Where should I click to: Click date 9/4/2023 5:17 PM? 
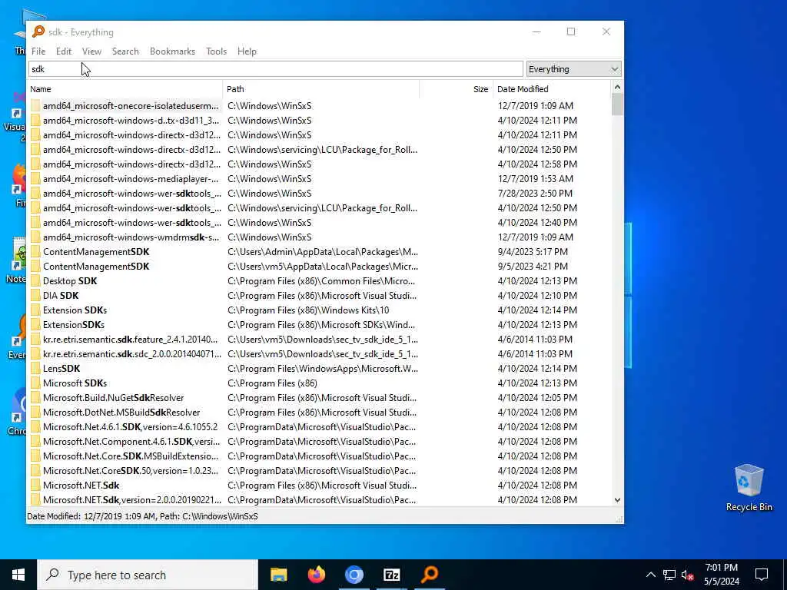coord(533,252)
